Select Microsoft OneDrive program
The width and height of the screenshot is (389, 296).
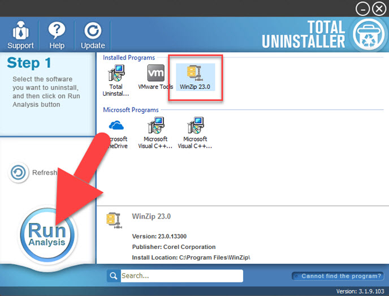(x=116, y=133)
